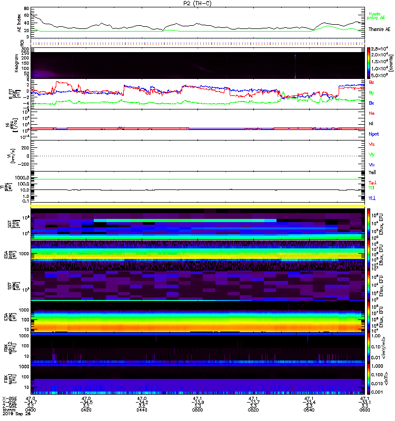Click the "Vi [km/s]" axis label
The width and height of the screenshot is (395, 421).
click(10, 156)
